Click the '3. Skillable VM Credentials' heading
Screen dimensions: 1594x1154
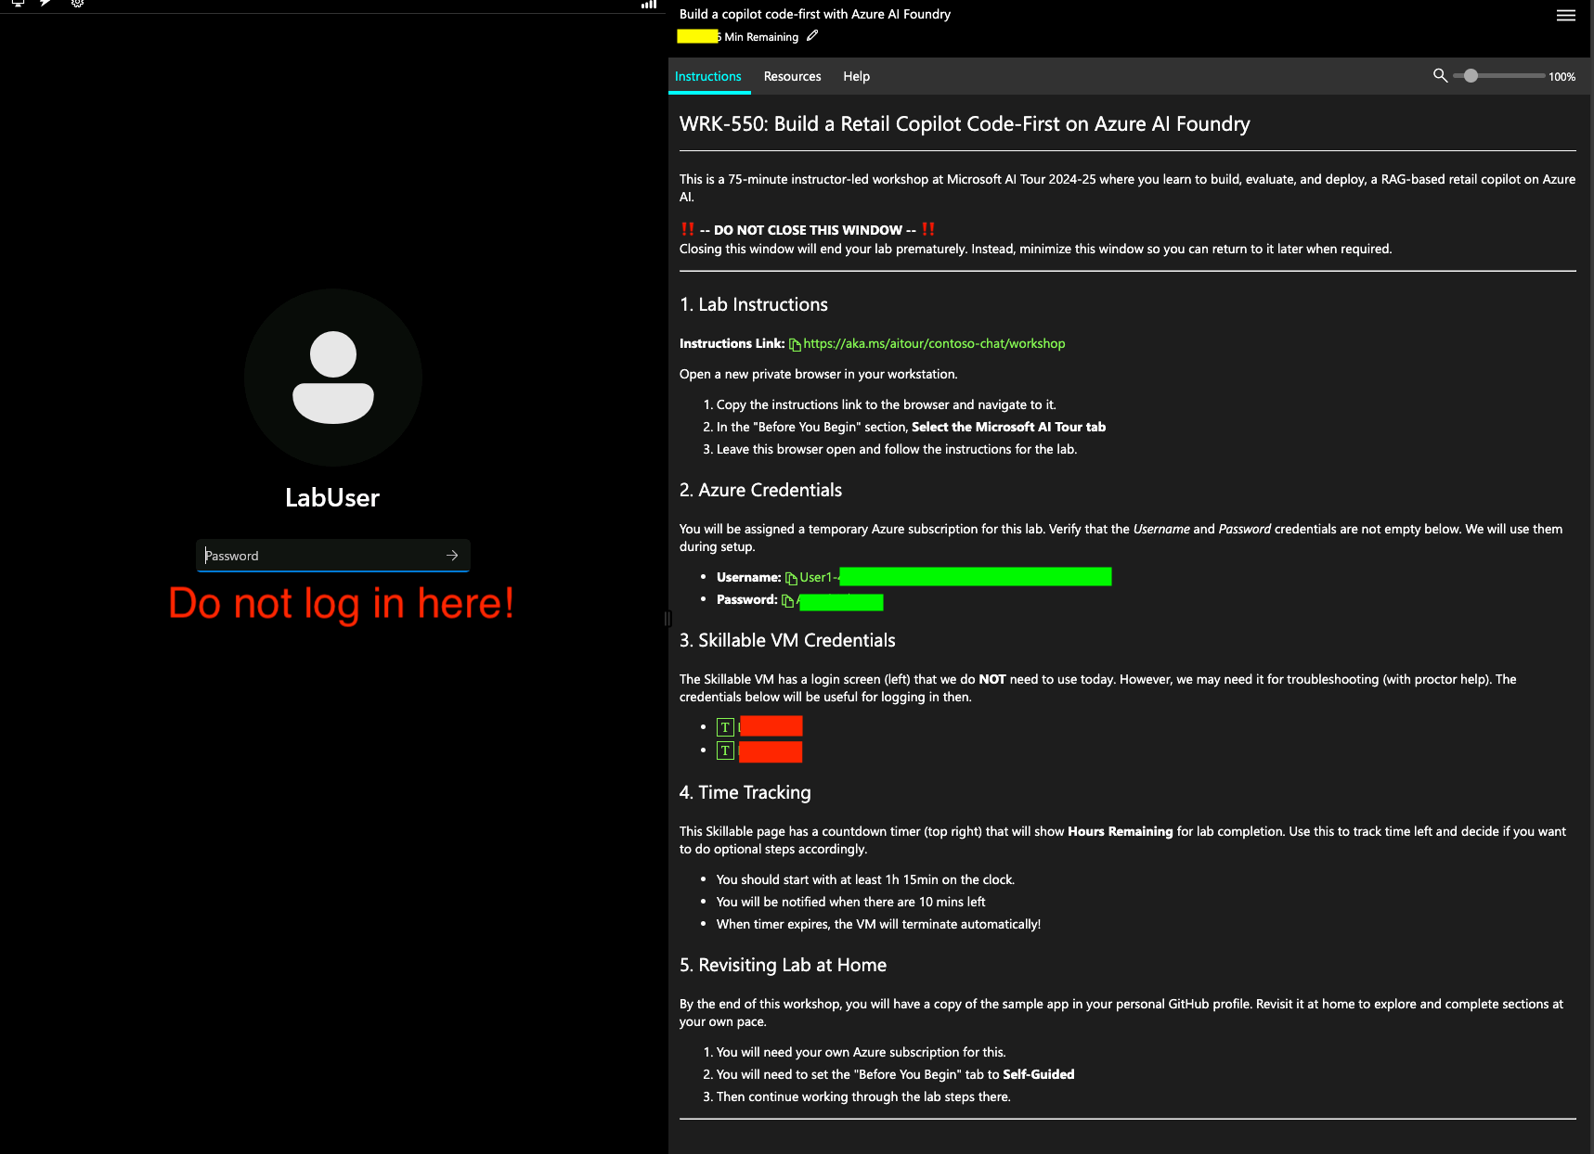pyautogui.click(x=787, y=641)
